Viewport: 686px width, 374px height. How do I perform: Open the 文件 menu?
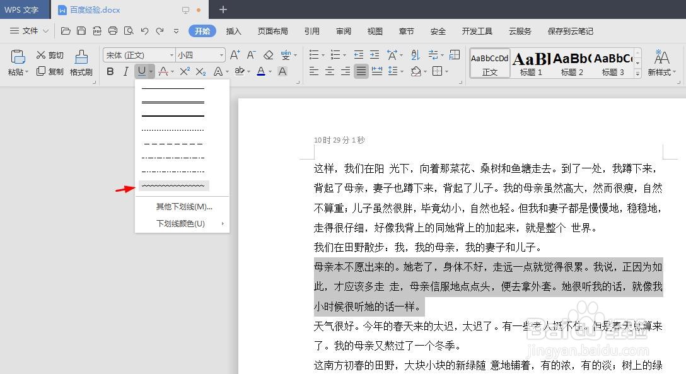[30, 31]
